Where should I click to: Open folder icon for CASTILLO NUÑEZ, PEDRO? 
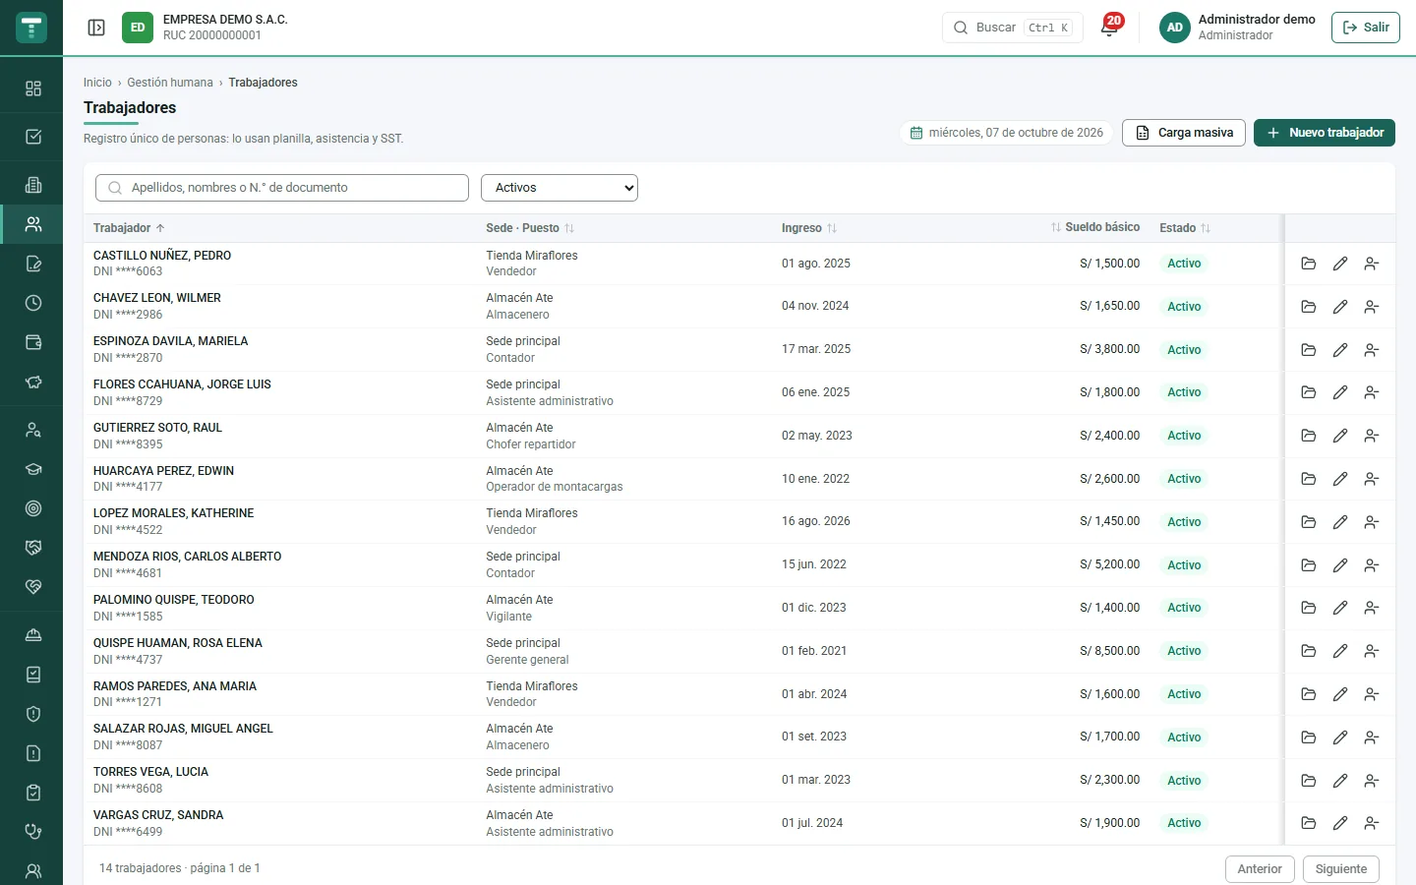[x=1309, y=264]
